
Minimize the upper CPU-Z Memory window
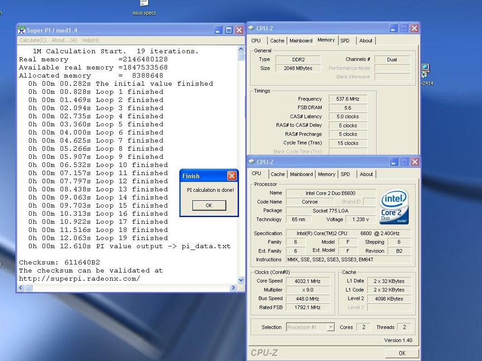tap(393, 28)
